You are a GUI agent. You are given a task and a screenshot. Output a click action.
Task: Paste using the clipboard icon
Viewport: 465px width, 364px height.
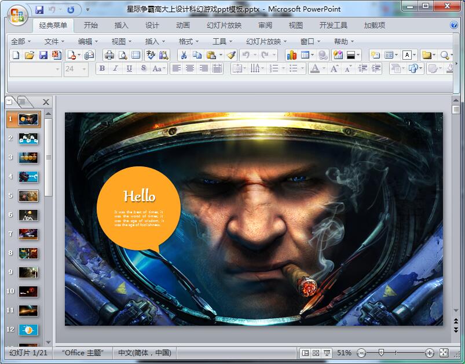[x=211, y=55]
